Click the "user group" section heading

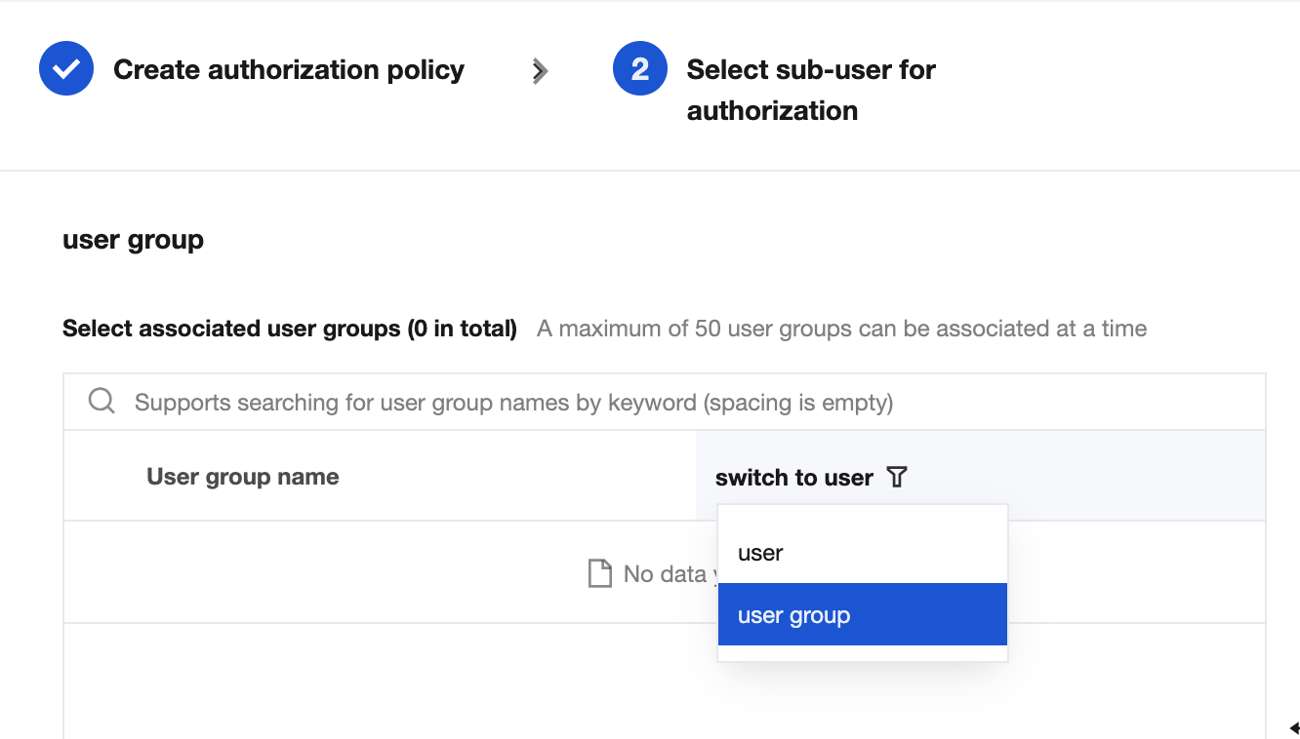click(x=133, y=240)
